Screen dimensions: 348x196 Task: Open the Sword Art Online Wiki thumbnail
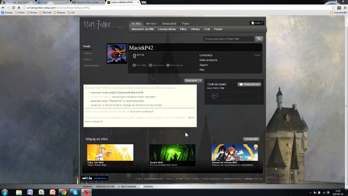[235, 155]
